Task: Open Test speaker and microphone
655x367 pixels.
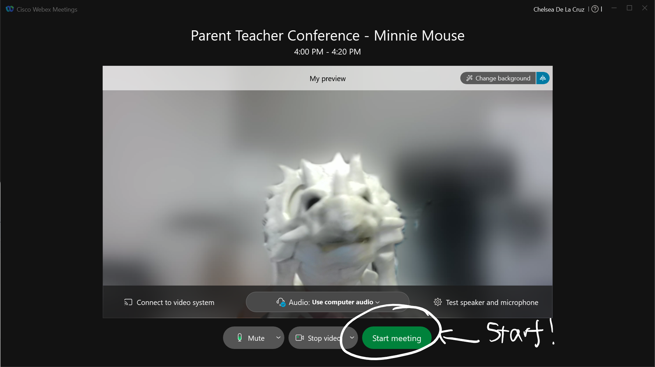Action: click(486, 302)
